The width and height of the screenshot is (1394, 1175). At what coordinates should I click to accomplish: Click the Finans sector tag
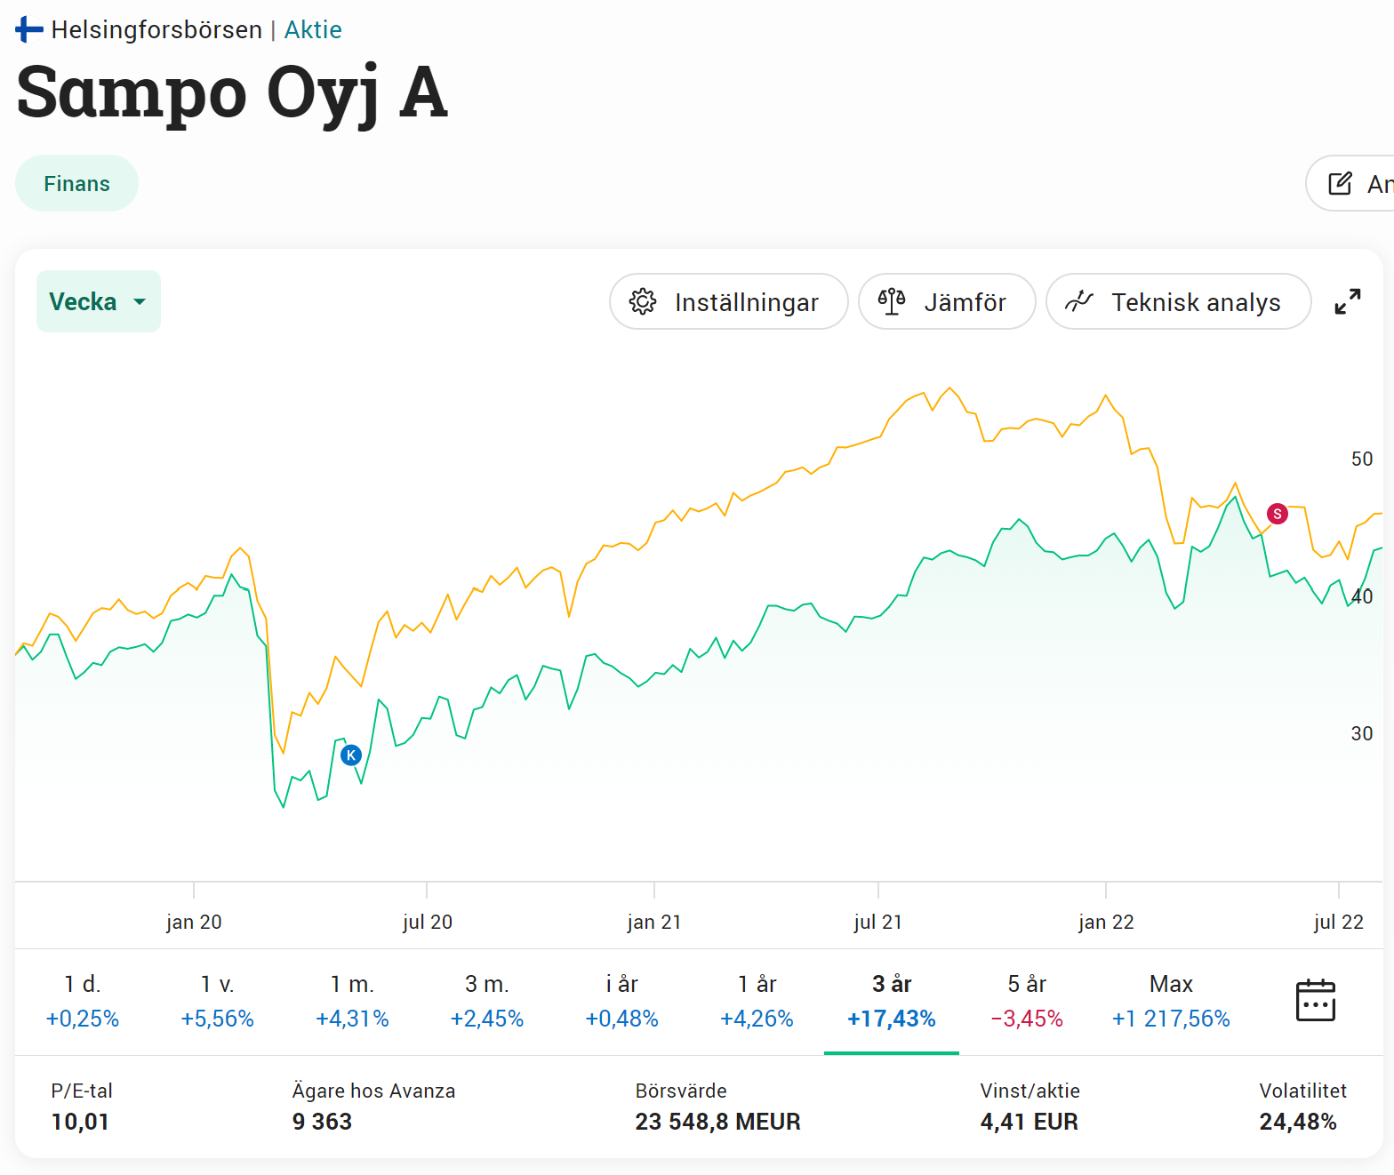pos(77,184)
